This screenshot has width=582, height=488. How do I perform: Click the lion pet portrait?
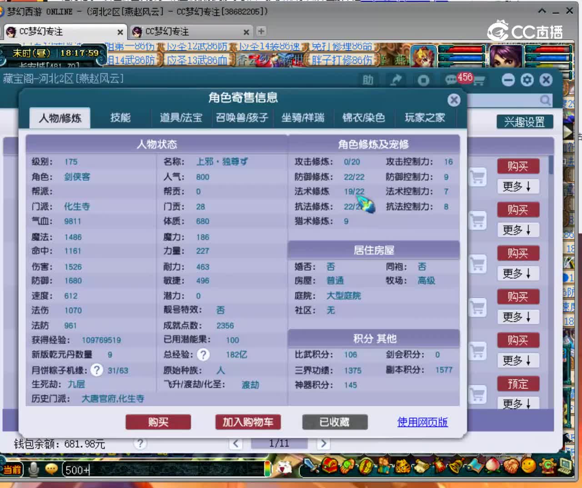(x=423, y=56)
